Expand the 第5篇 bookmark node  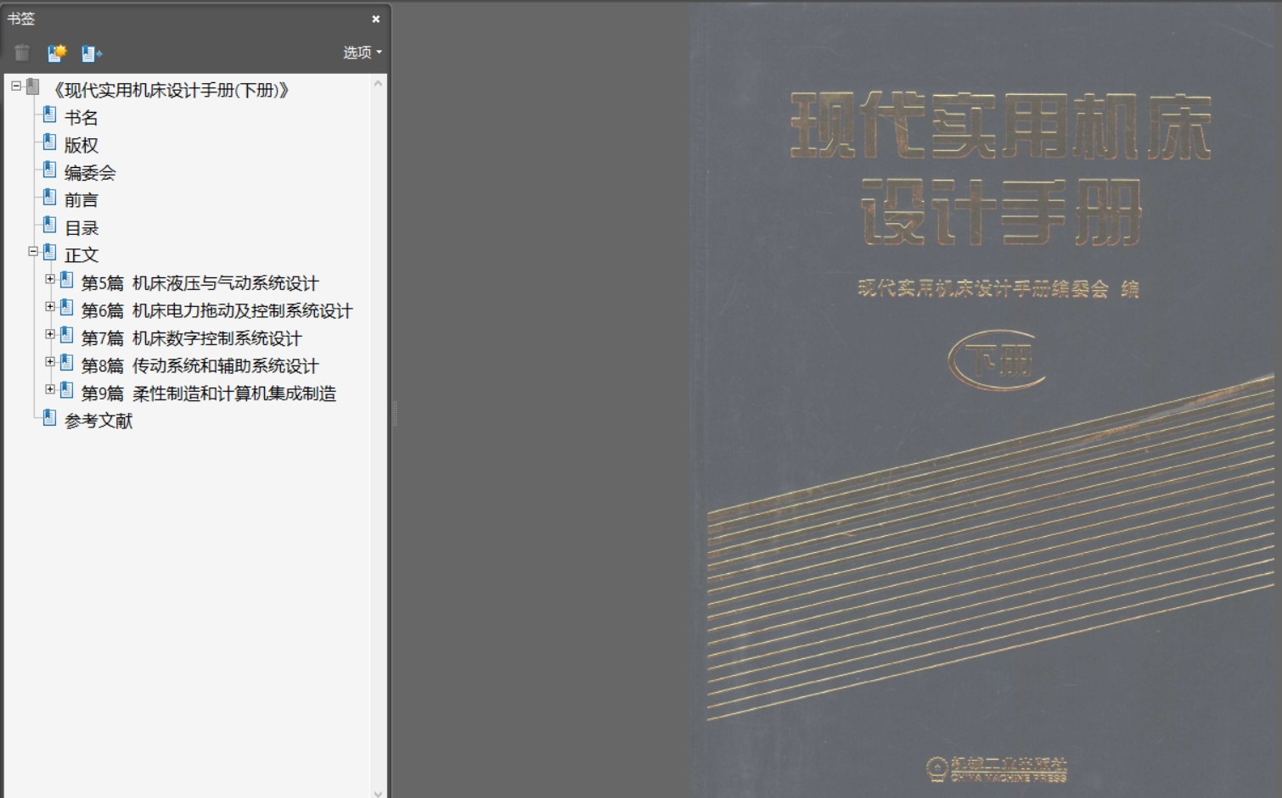tap(50, 279)
